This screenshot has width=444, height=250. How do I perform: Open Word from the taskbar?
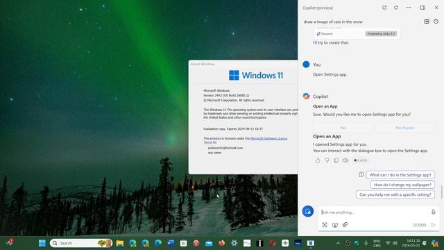point(171,243)
